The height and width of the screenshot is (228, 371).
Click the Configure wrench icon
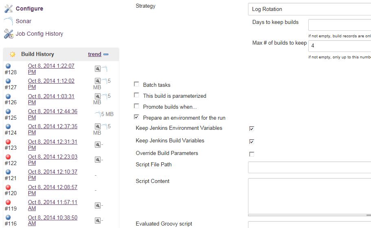click(9, 9)
